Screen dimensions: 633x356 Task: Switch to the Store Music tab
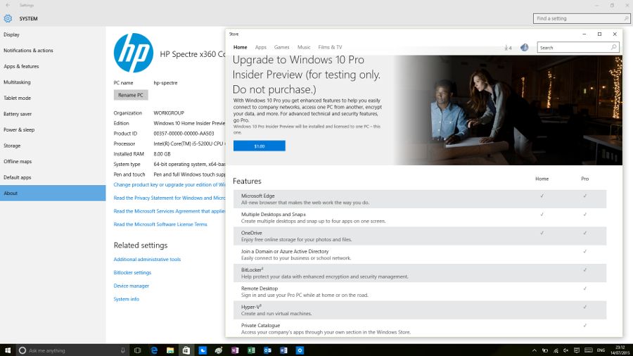[304, 47]
